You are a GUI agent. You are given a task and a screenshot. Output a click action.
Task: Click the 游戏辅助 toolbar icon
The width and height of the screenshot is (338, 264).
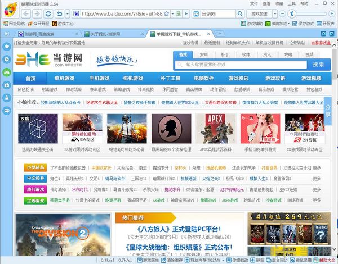pyautogui.click(x=252, y=24)
